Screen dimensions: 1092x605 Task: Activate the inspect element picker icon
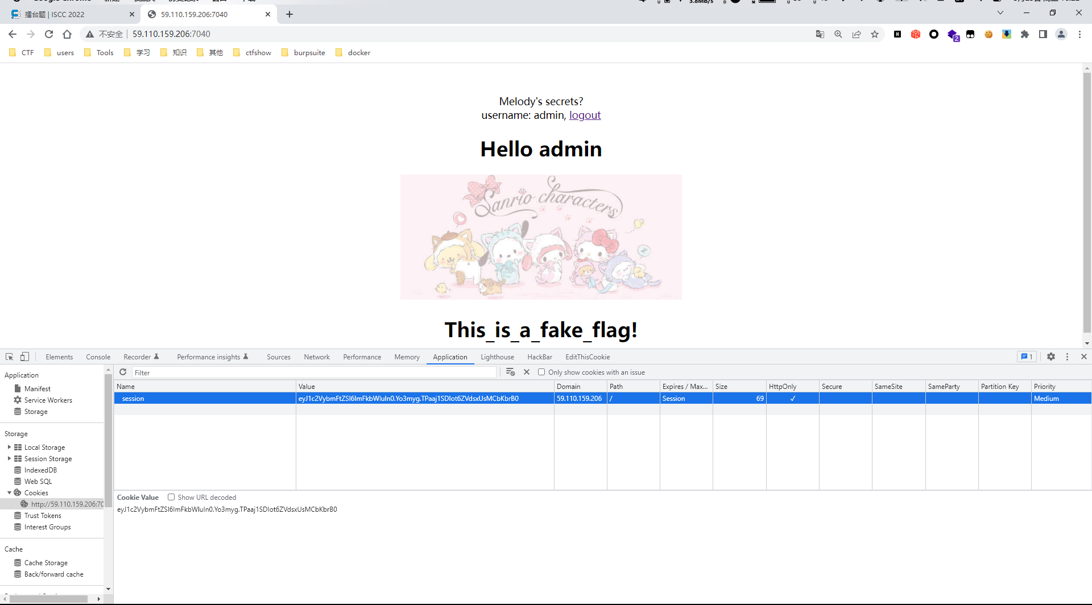tap(10, 357)
